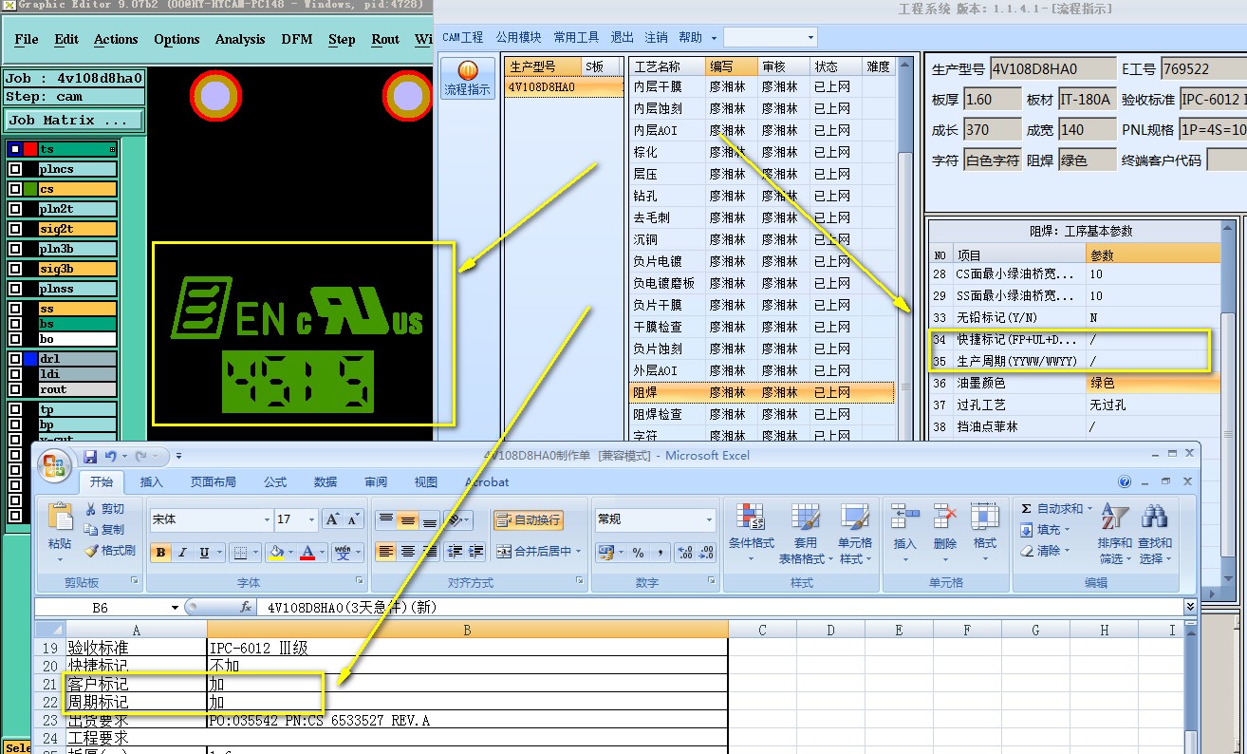Toggle bold formatting in Excel
The width and height of the screenshot is (1247, 754).
[x=160, y=553]
